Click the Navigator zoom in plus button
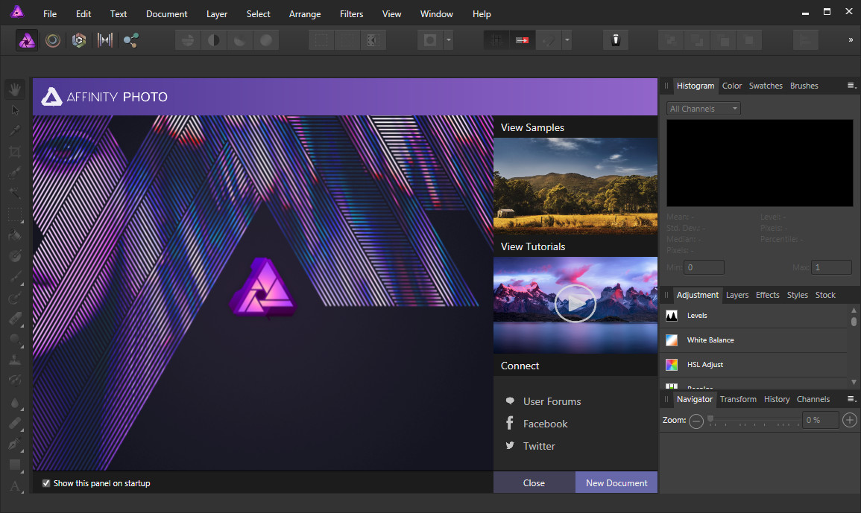This screenshot has height=513, width=861. (850, 420)
